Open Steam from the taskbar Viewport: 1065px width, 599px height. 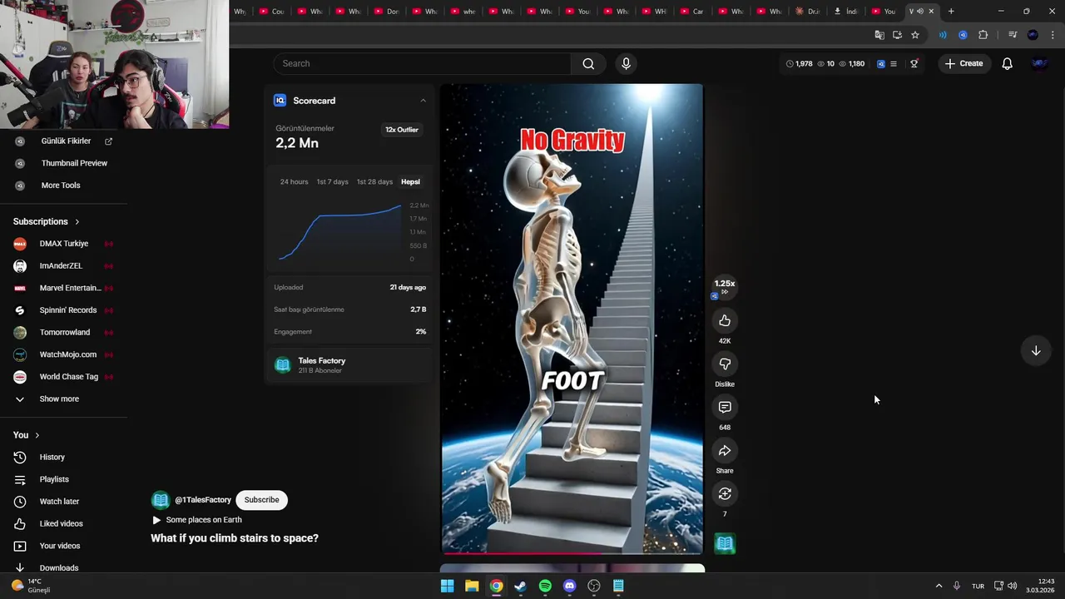[520, 586]
